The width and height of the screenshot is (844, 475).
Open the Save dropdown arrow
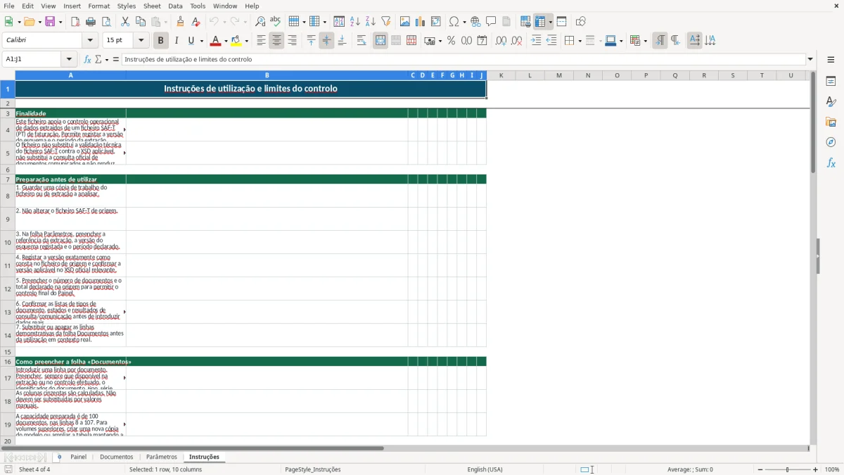click(60, 22)
